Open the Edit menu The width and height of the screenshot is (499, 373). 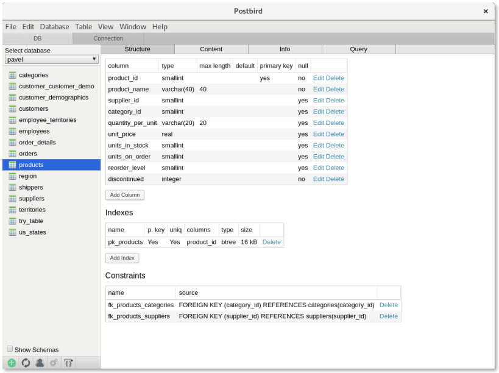point(28,27)
